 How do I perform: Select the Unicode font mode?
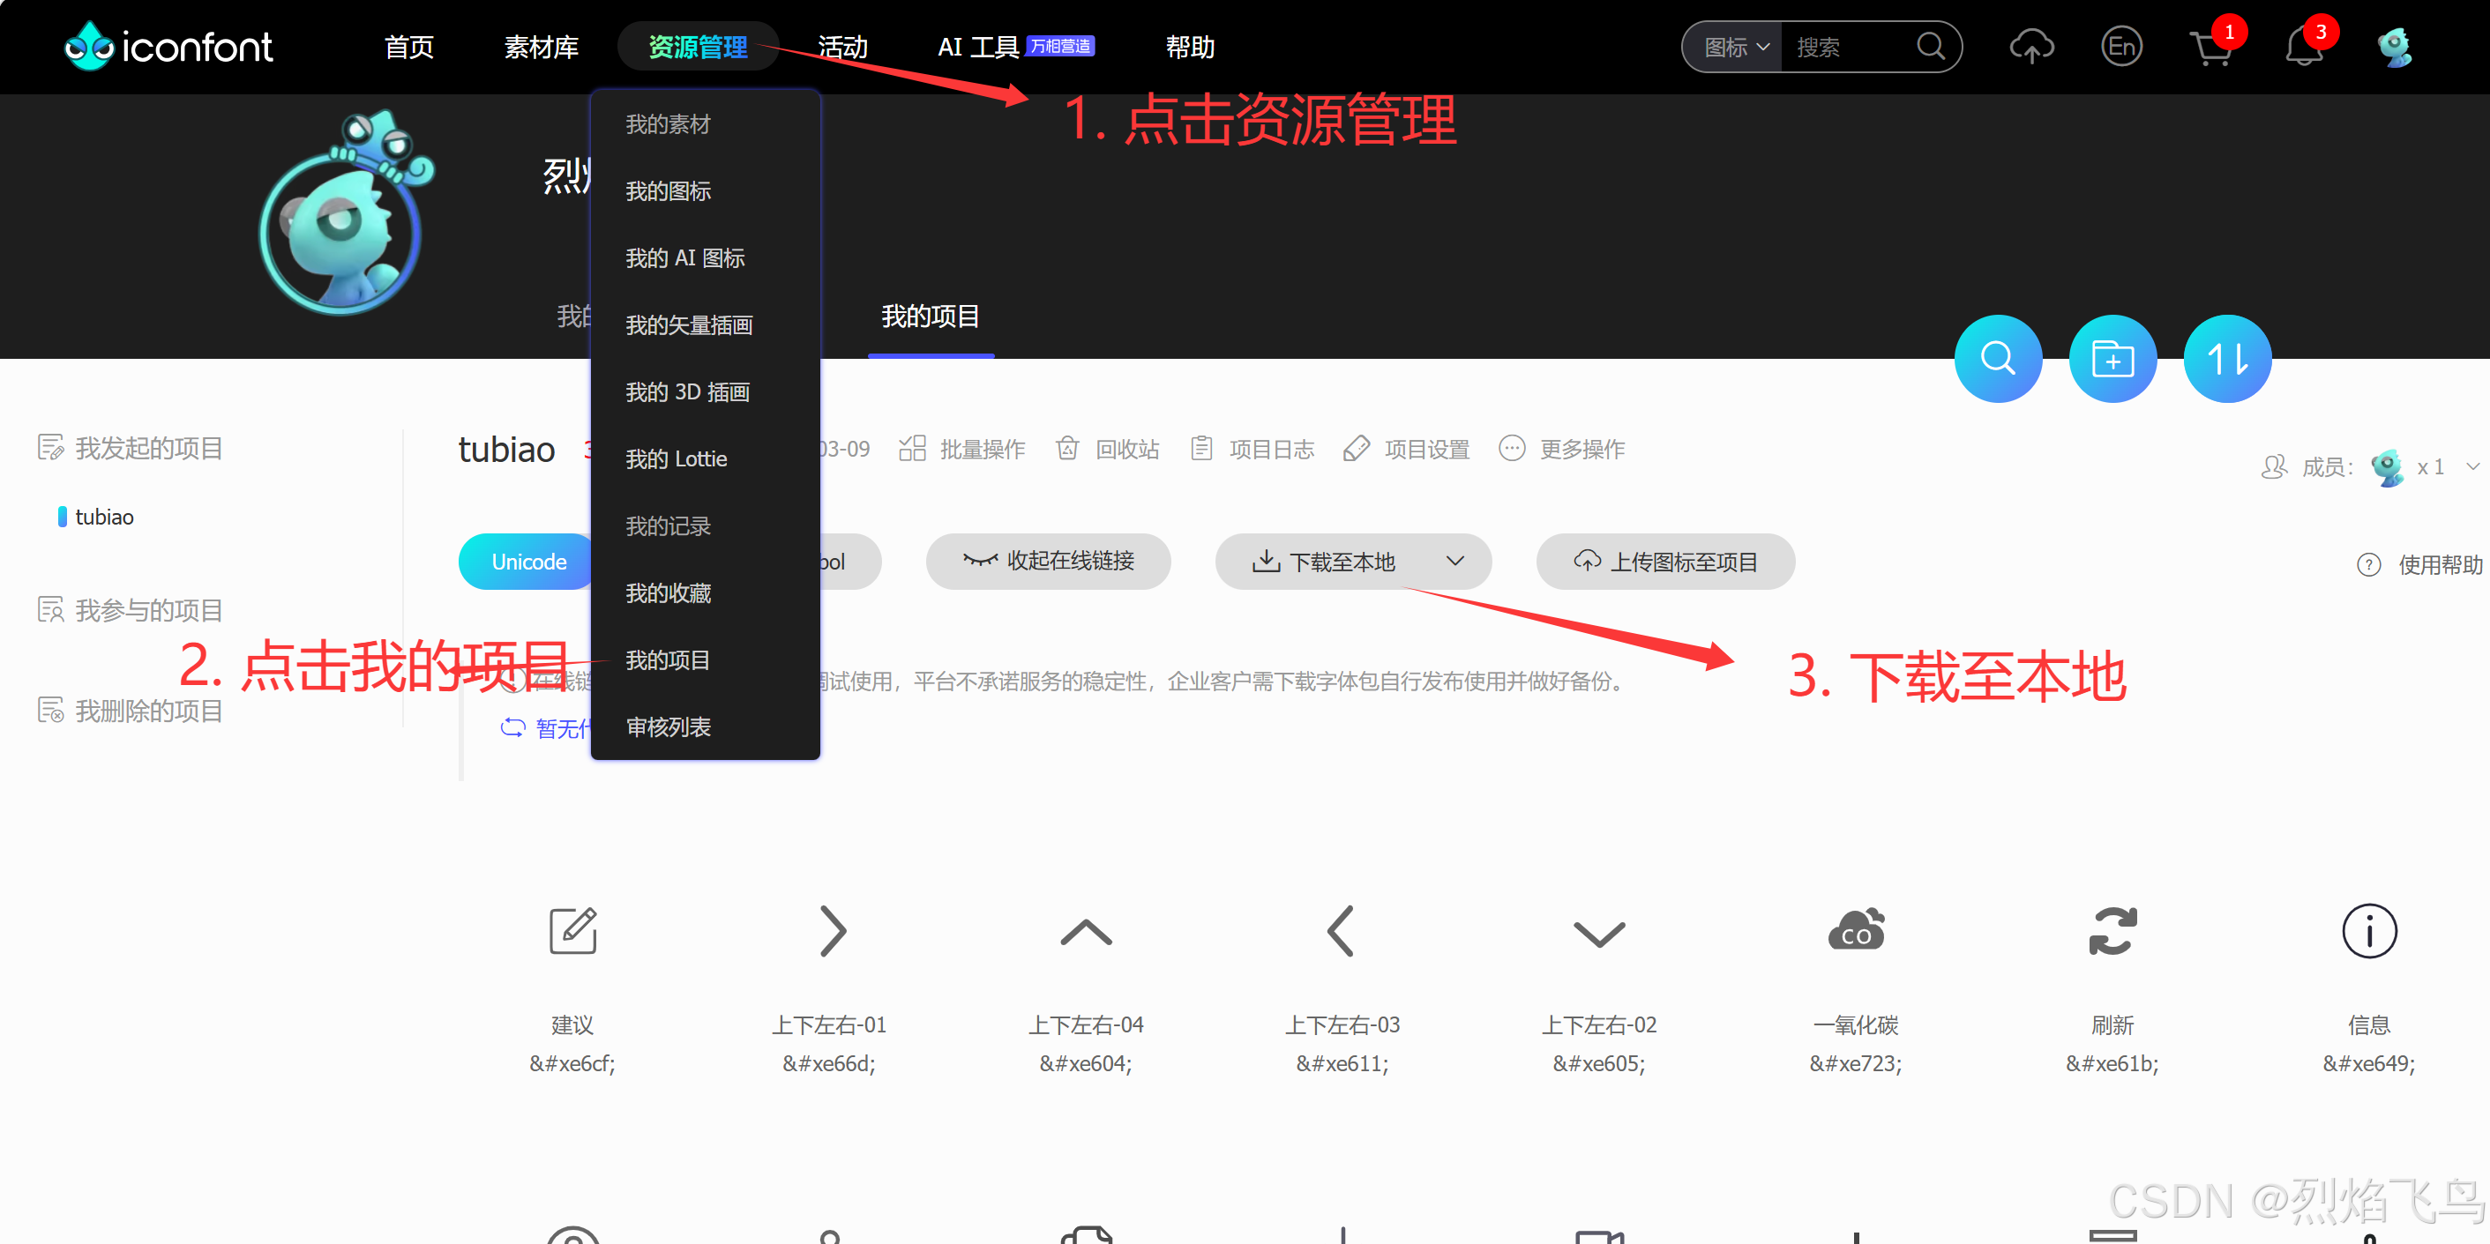tap(527, 562)
